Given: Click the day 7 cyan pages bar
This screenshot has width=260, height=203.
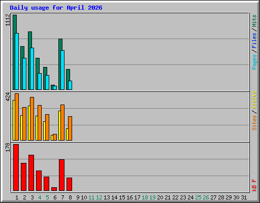Looking at the screenshot, I should (62, 70).
